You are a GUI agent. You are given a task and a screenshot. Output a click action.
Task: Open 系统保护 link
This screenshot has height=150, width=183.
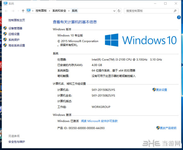point(14,40)
